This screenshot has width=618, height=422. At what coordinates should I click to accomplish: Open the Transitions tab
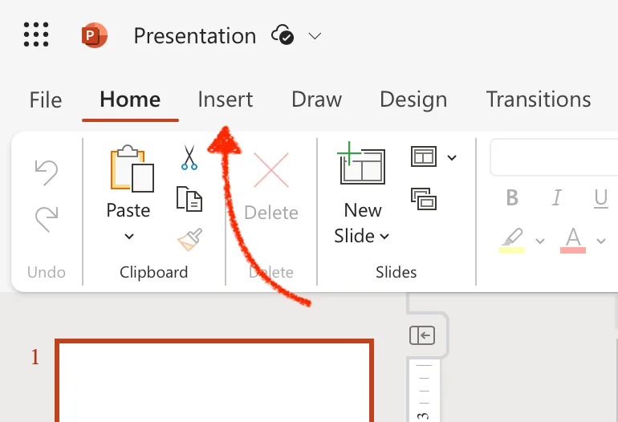pos(539,99)
